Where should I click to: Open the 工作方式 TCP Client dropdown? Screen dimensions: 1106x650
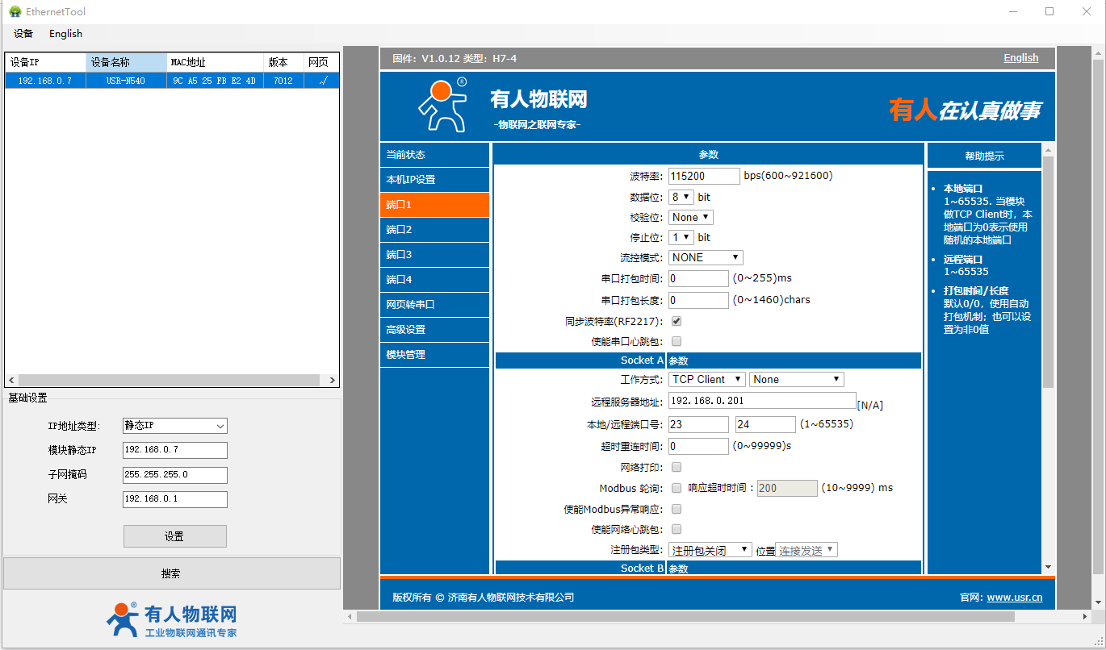pos(707,379)
